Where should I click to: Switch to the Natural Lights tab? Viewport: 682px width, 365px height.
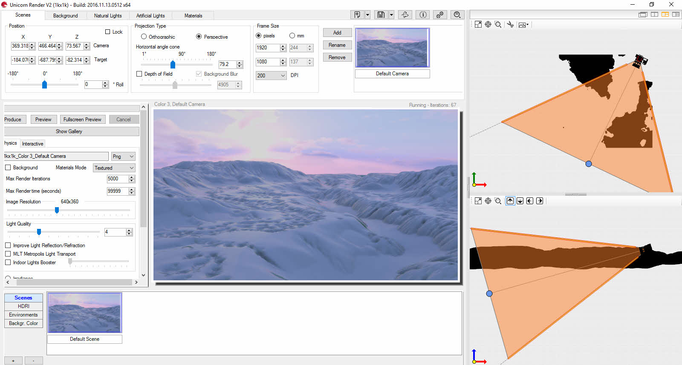[107, 16]
